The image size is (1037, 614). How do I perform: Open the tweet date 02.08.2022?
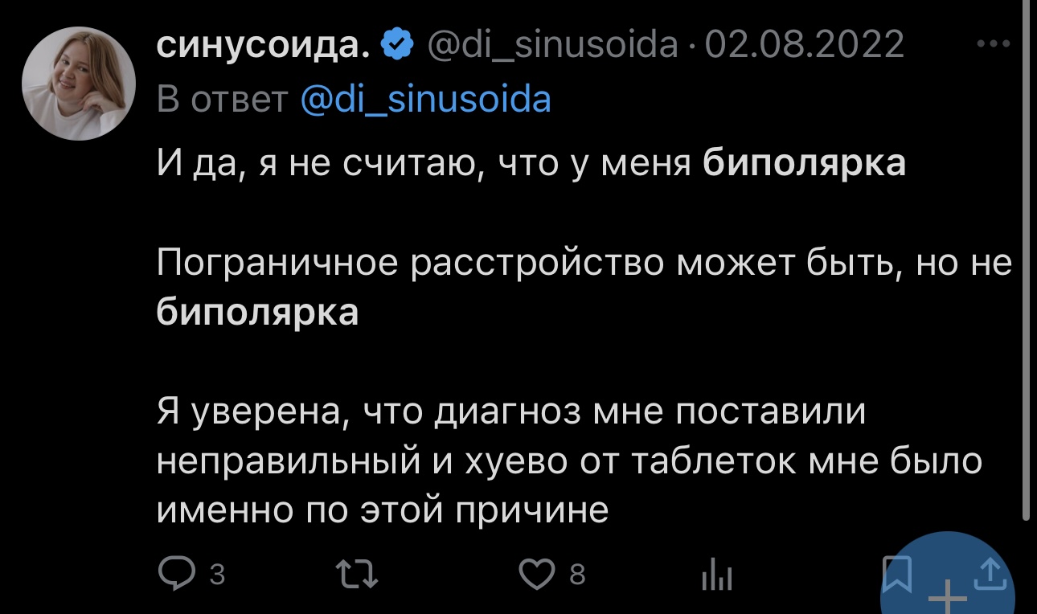pyautogui.click(x=805, y=45)
